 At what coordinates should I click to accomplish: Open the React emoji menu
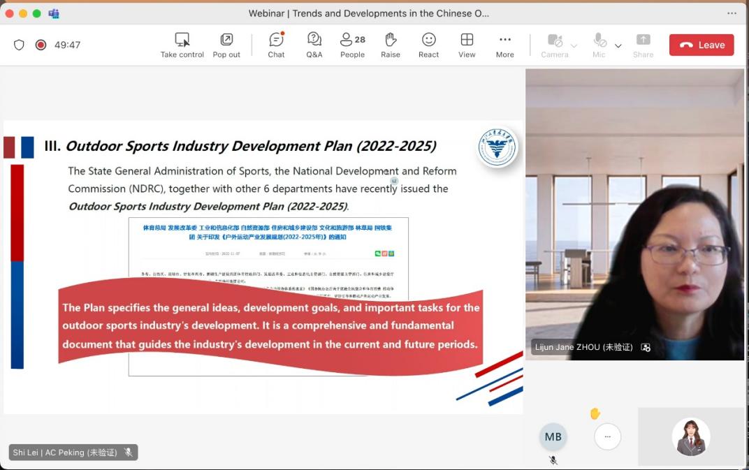tap(428, 45)
